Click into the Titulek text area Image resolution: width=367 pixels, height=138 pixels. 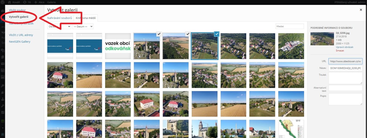(x=345, y=78)
